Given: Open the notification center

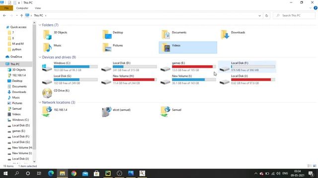Looking at the screenshot, I should [311, 174].
